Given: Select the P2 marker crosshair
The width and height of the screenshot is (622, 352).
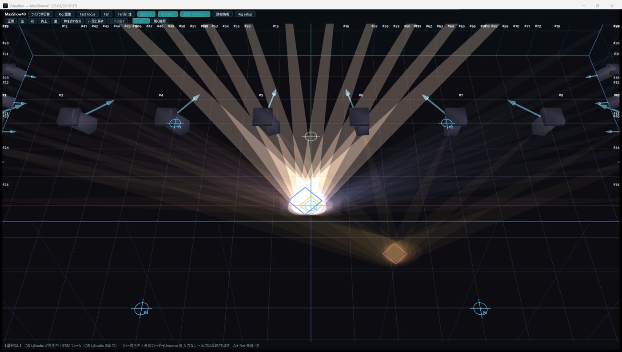Looking at the screenshot, I should [447, 123].
